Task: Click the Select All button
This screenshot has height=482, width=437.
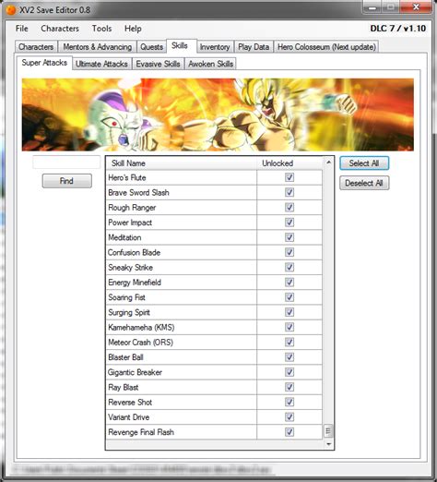Action: click(364, 163)
